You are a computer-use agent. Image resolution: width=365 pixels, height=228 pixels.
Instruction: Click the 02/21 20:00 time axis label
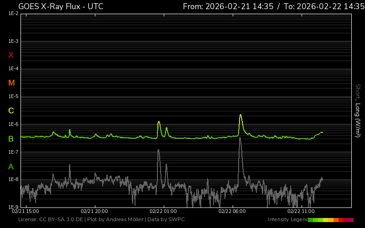[94, 211]
